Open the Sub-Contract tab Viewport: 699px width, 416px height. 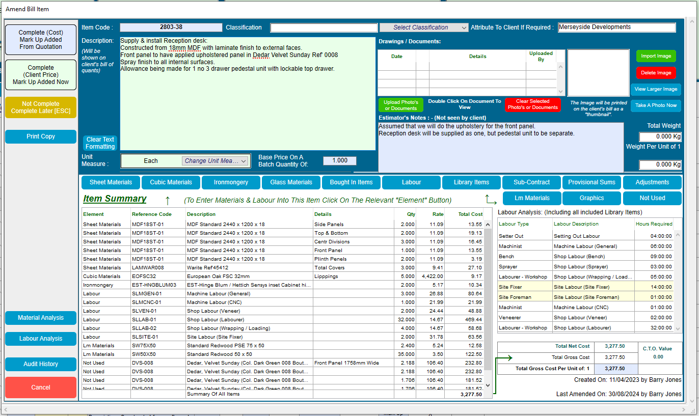(531, 182)
